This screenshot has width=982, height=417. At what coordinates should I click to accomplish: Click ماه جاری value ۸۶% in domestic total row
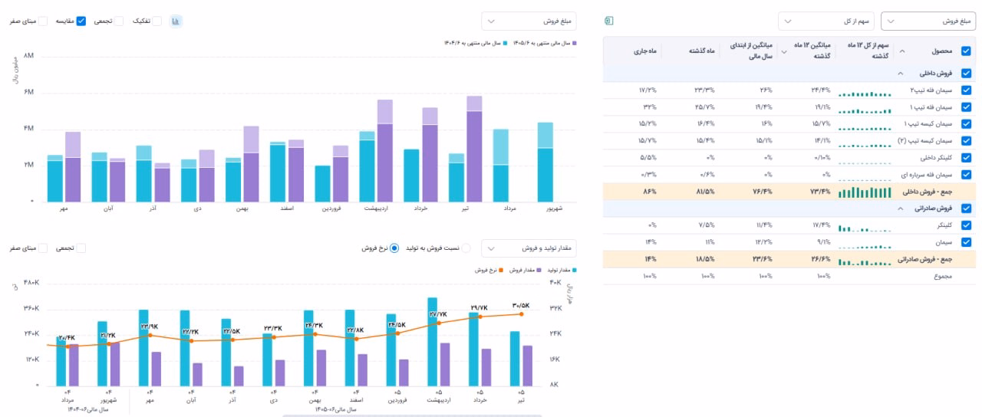click(x=650, y=192)
